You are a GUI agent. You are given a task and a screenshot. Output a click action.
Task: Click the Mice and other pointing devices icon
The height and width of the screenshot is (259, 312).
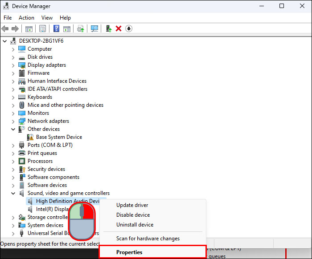(x=22, y=105)
